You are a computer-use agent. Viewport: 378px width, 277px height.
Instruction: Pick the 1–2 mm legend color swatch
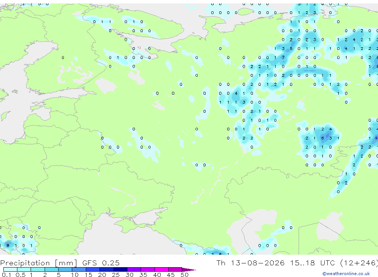coord(37,269)
